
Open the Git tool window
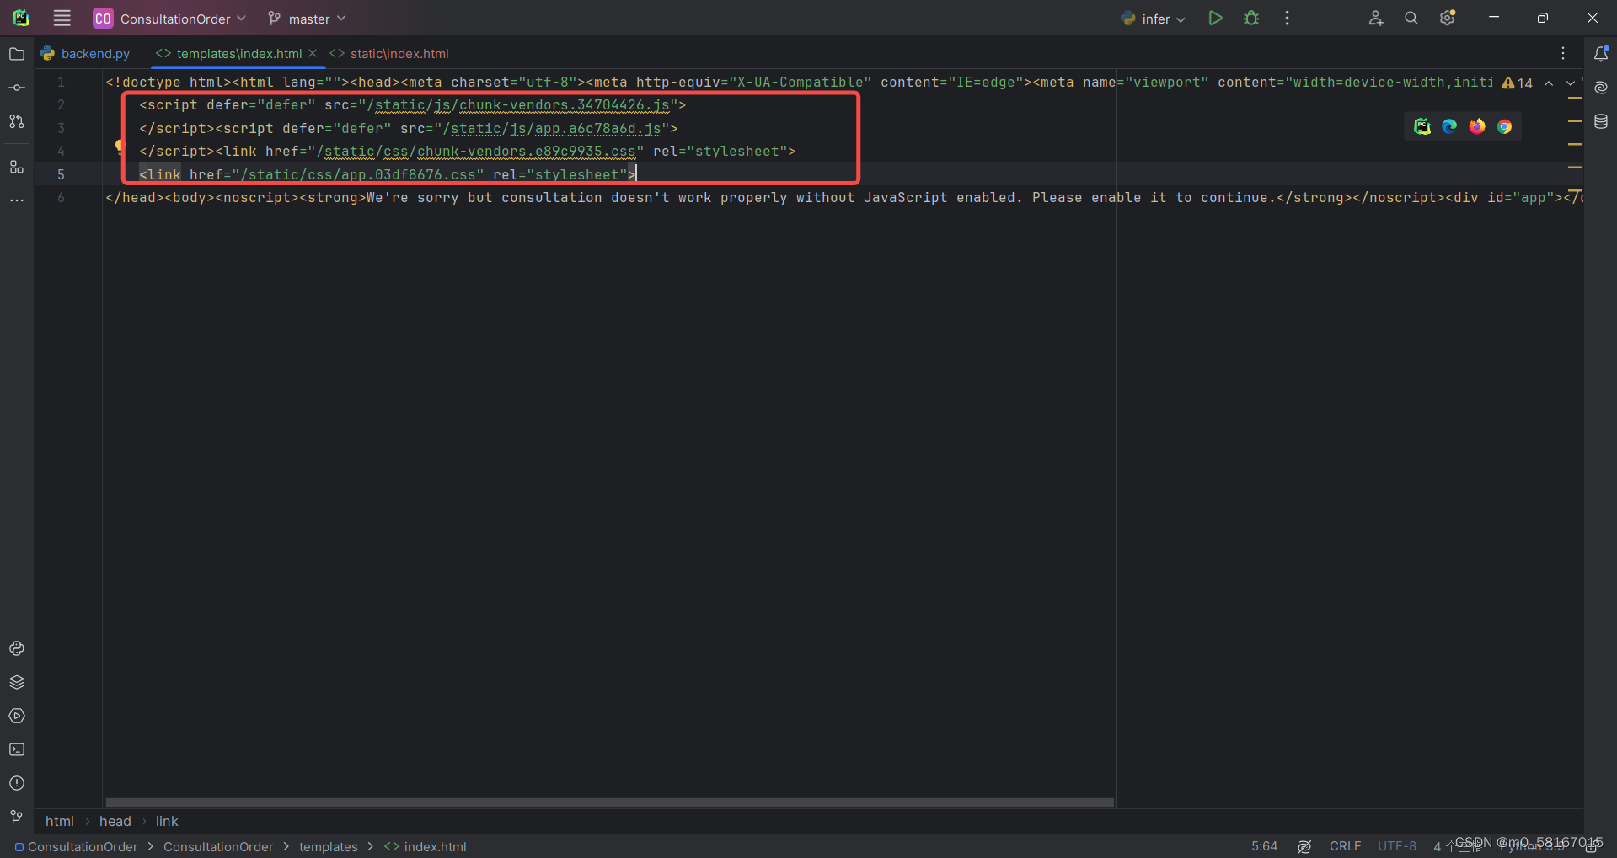(x=17, y=817)
